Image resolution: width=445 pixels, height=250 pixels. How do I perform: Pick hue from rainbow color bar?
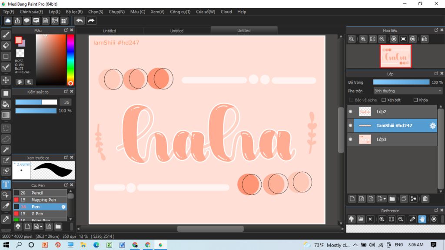click(x=70, y=60)
